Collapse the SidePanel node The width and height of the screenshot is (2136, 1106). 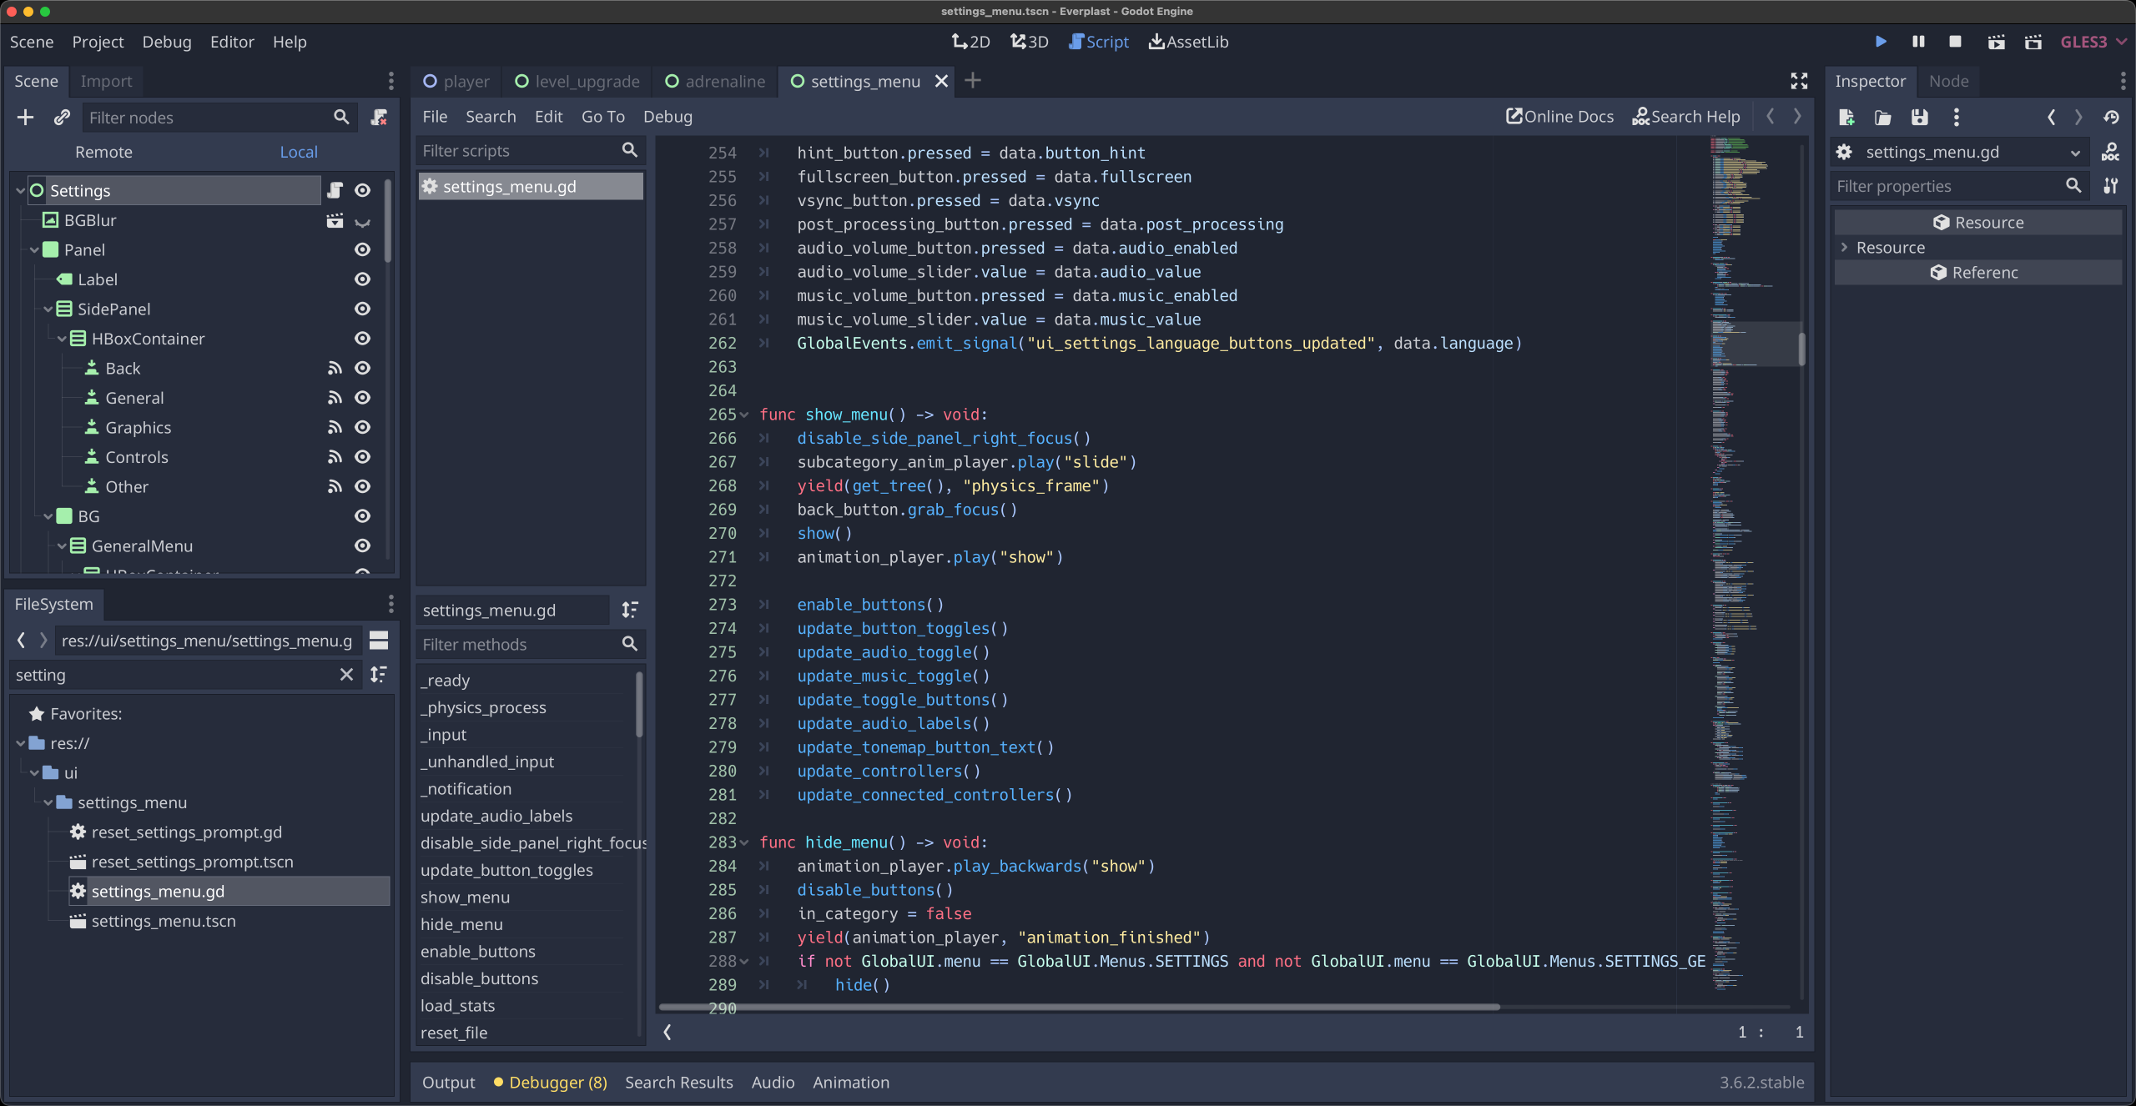pos(48,309)
